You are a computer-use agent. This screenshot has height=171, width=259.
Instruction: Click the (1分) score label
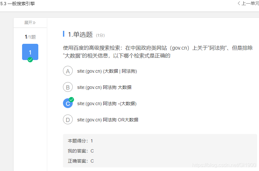coord(100,35)
